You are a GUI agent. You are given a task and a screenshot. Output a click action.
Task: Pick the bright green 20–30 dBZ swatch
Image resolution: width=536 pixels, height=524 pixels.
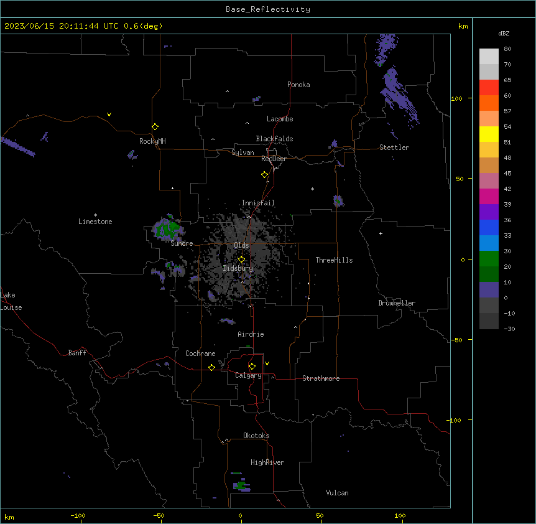coord(489,259)
